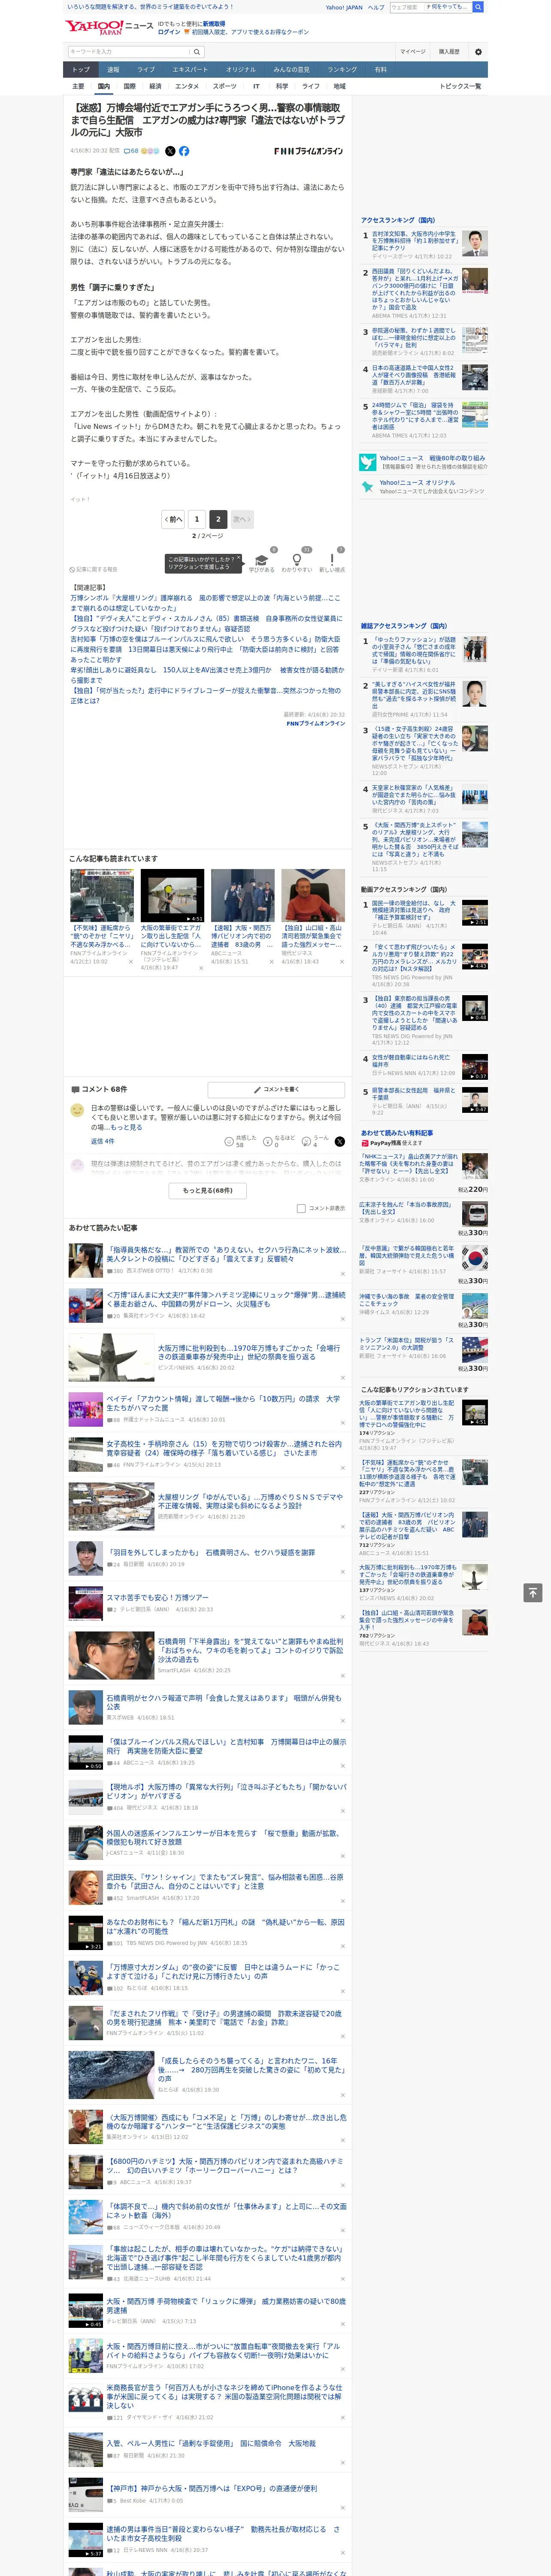Screen dimensions: 551x2576
Task: Open the 大屋根リング ゆがんでいる article
Action: click(x=250, y=1502)
